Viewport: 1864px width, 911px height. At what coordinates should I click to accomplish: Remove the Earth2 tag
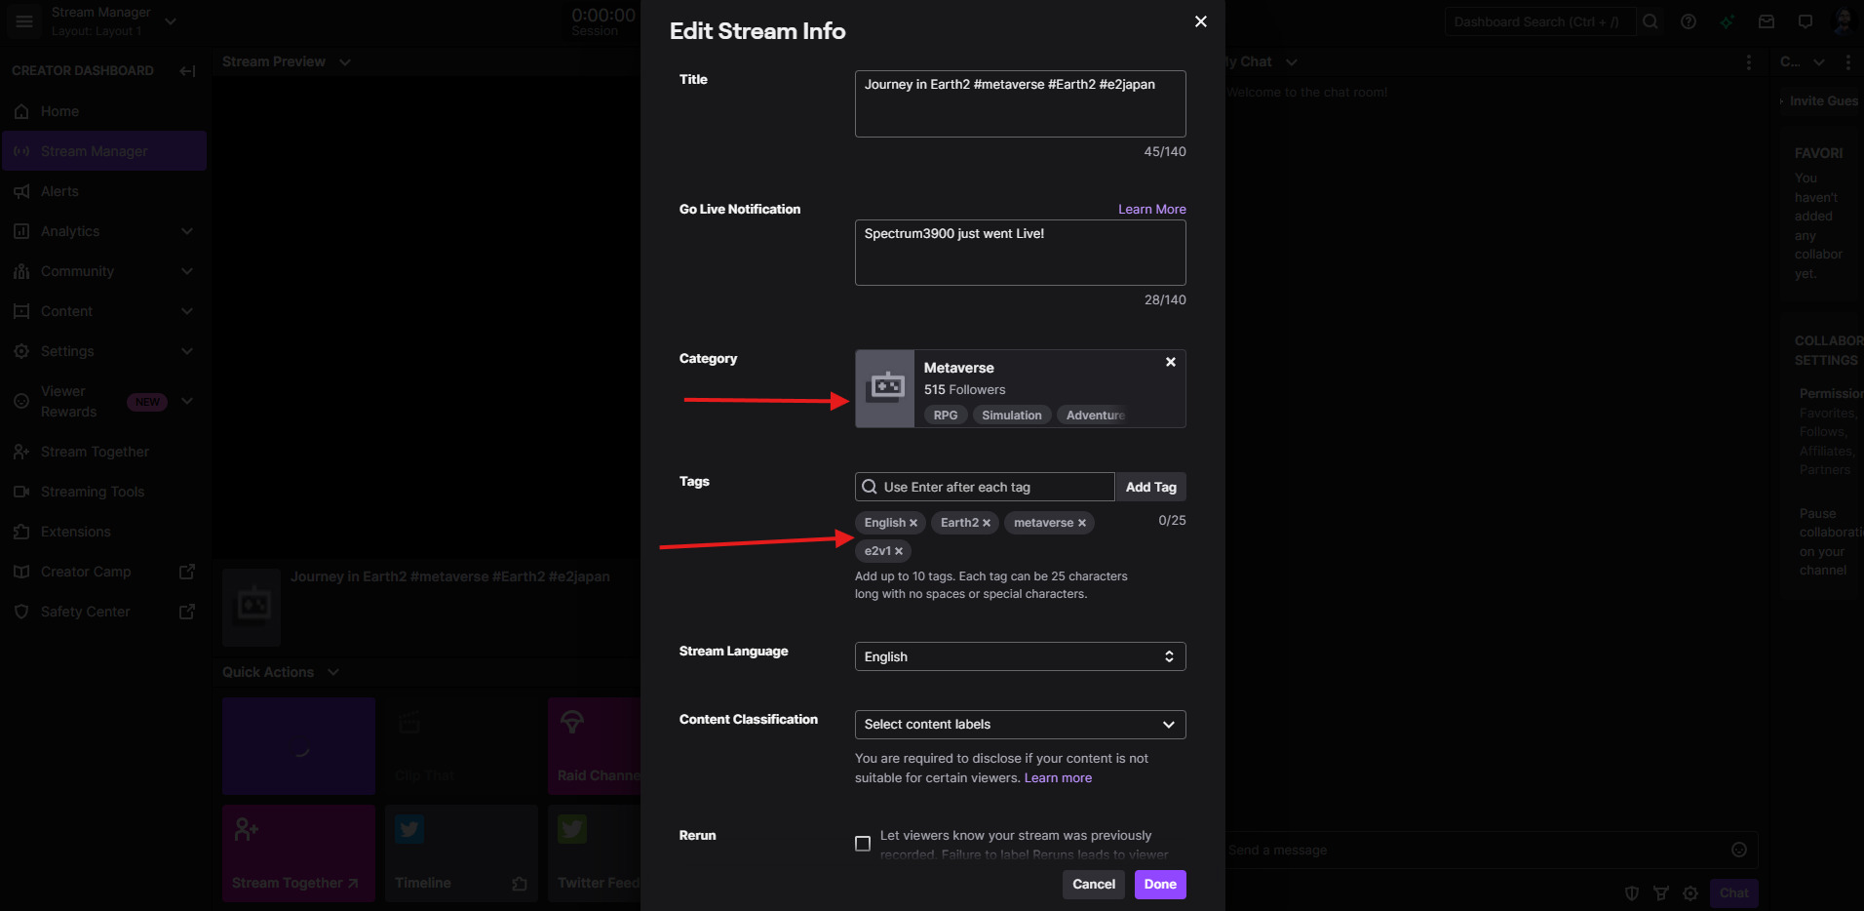click(987, 524)
